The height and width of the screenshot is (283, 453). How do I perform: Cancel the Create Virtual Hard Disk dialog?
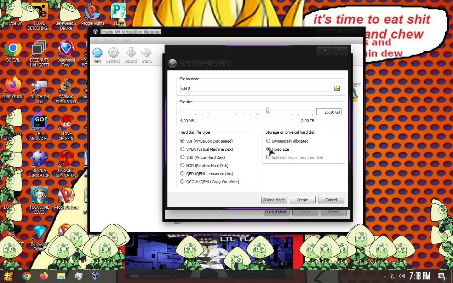point(331,200)
